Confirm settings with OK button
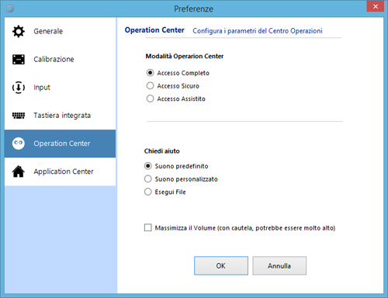This screenshot has height=298, width=388. (221, 265)
